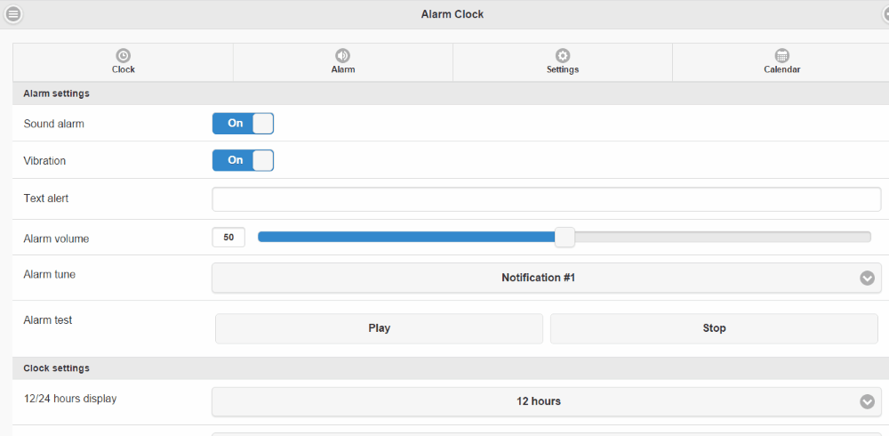Viewport: 889px width, 436px height.
Task: Click the partially visible top-right header icon
Action: click(885, 13)
